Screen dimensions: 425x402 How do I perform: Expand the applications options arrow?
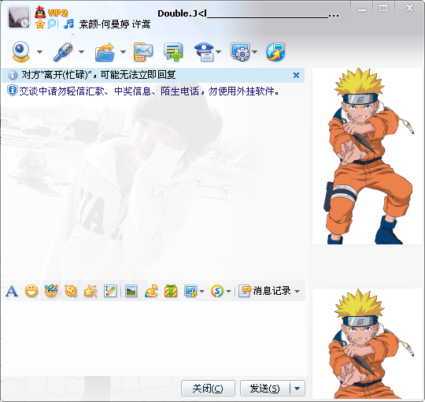254,52
